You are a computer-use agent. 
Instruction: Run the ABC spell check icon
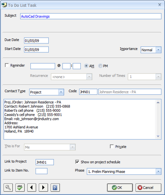(20, 187)
